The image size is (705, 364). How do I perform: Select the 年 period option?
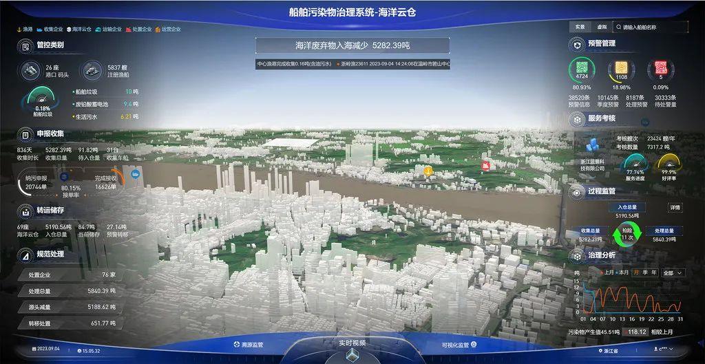pos(653,272)
